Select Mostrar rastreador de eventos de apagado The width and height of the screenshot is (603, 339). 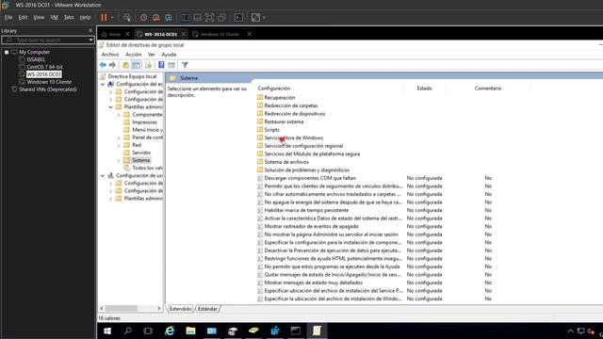(x=311, y=226)
